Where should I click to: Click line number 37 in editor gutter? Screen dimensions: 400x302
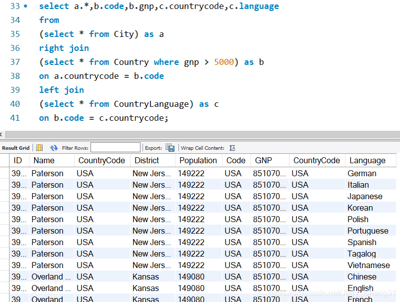pos(15,62)
